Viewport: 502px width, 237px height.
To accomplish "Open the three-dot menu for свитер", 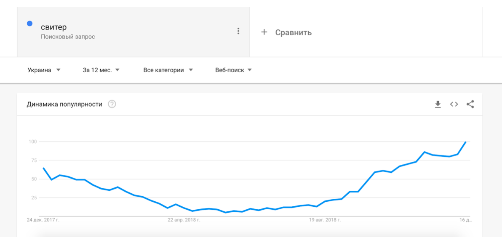I will (x=238, y=31).
